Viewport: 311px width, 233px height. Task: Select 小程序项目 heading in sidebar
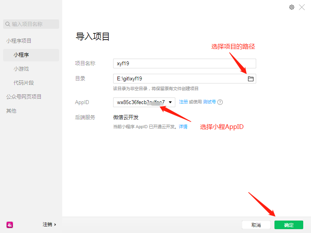click(19, 41)
